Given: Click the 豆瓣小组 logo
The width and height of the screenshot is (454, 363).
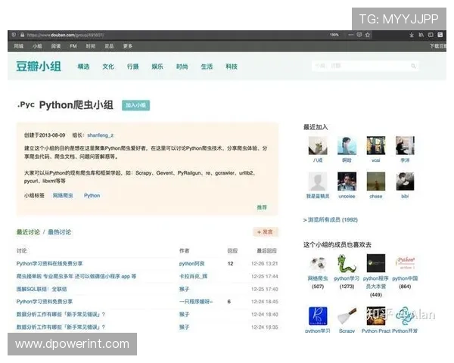Looking at the screenshot, I should coord(39,67).
